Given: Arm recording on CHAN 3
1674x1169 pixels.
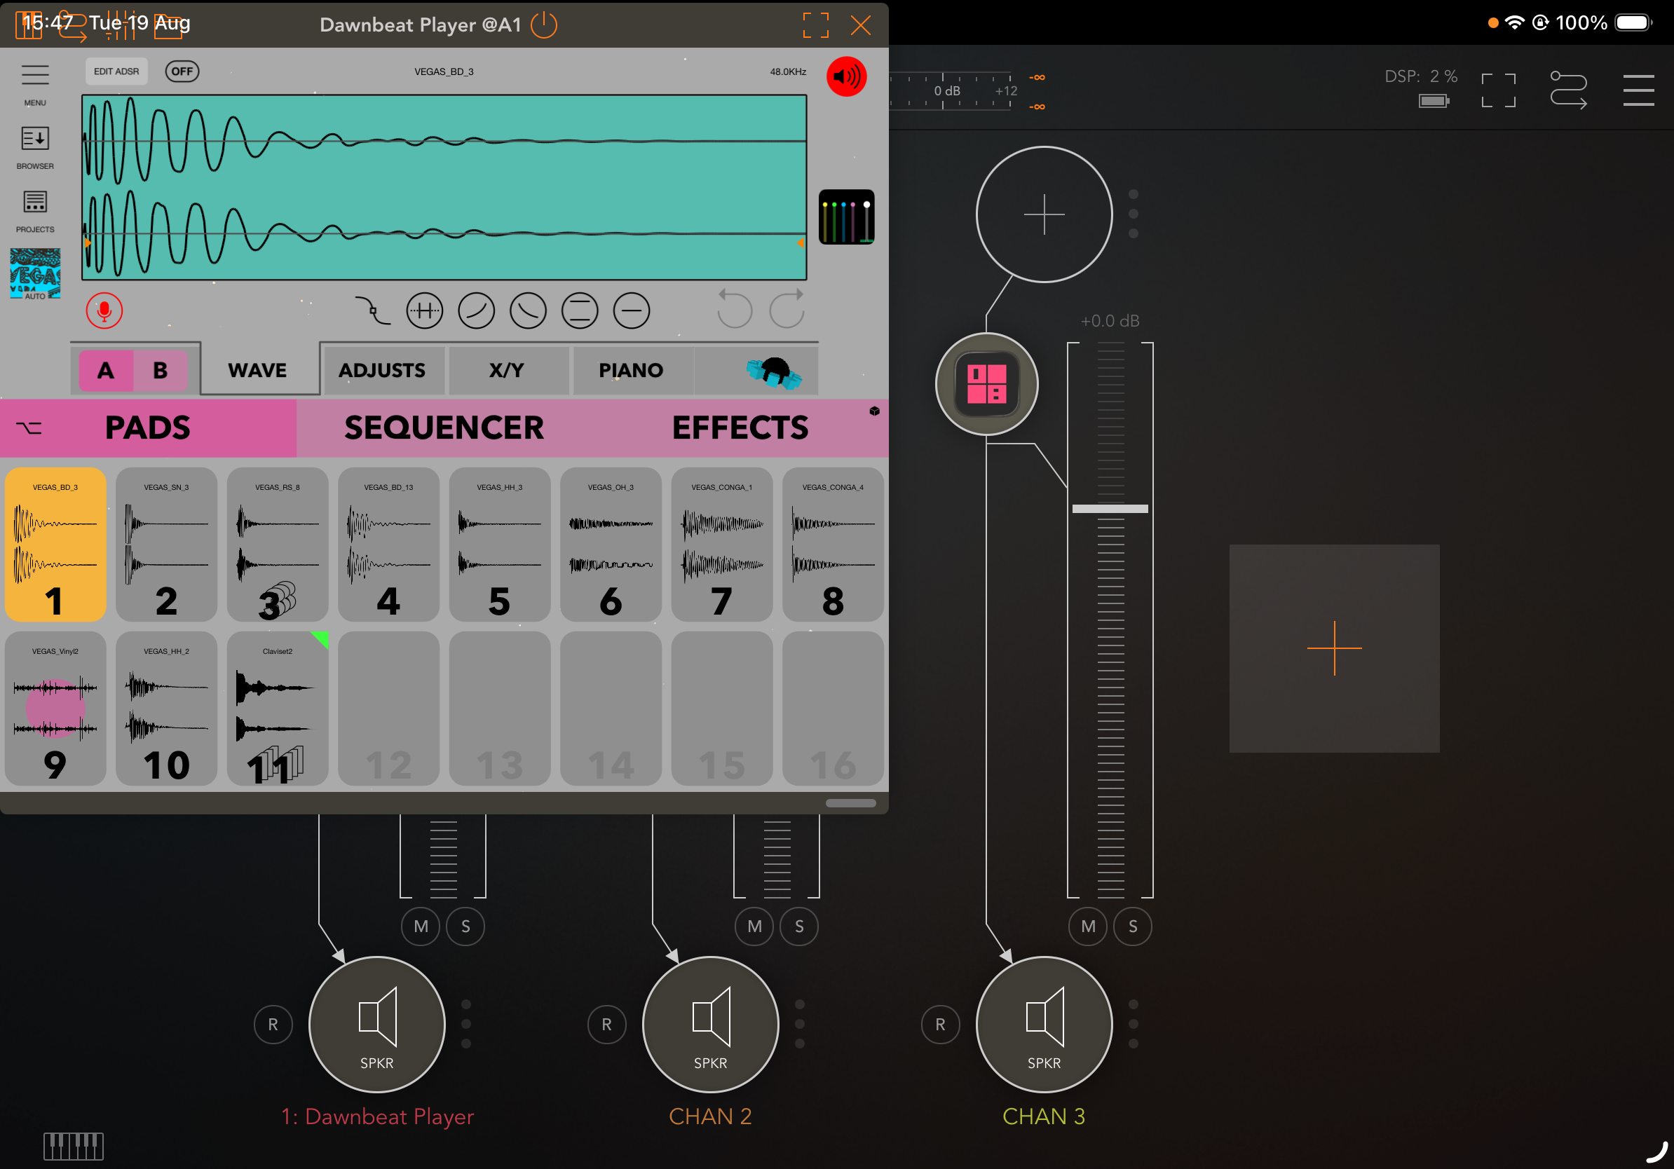Looking at the screenshot, I should pos(941,1025).
